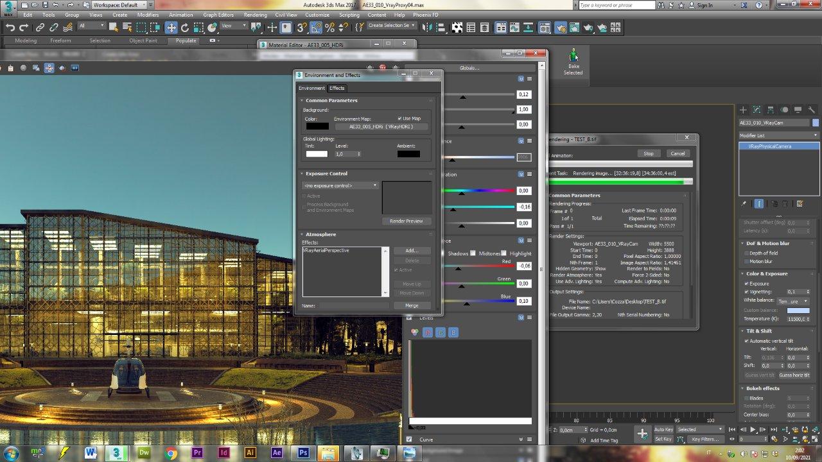Open After Effects from the taskbar

point(277,452)
